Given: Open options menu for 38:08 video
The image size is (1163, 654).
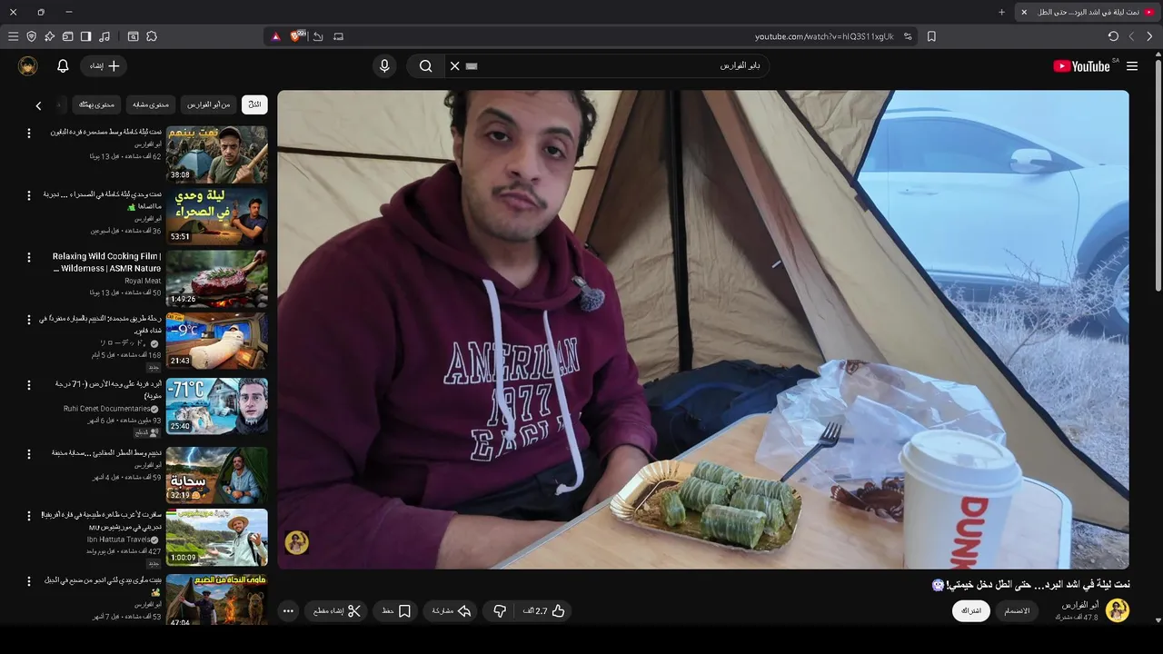Looking at the screenshot, I should pos(28,133).
